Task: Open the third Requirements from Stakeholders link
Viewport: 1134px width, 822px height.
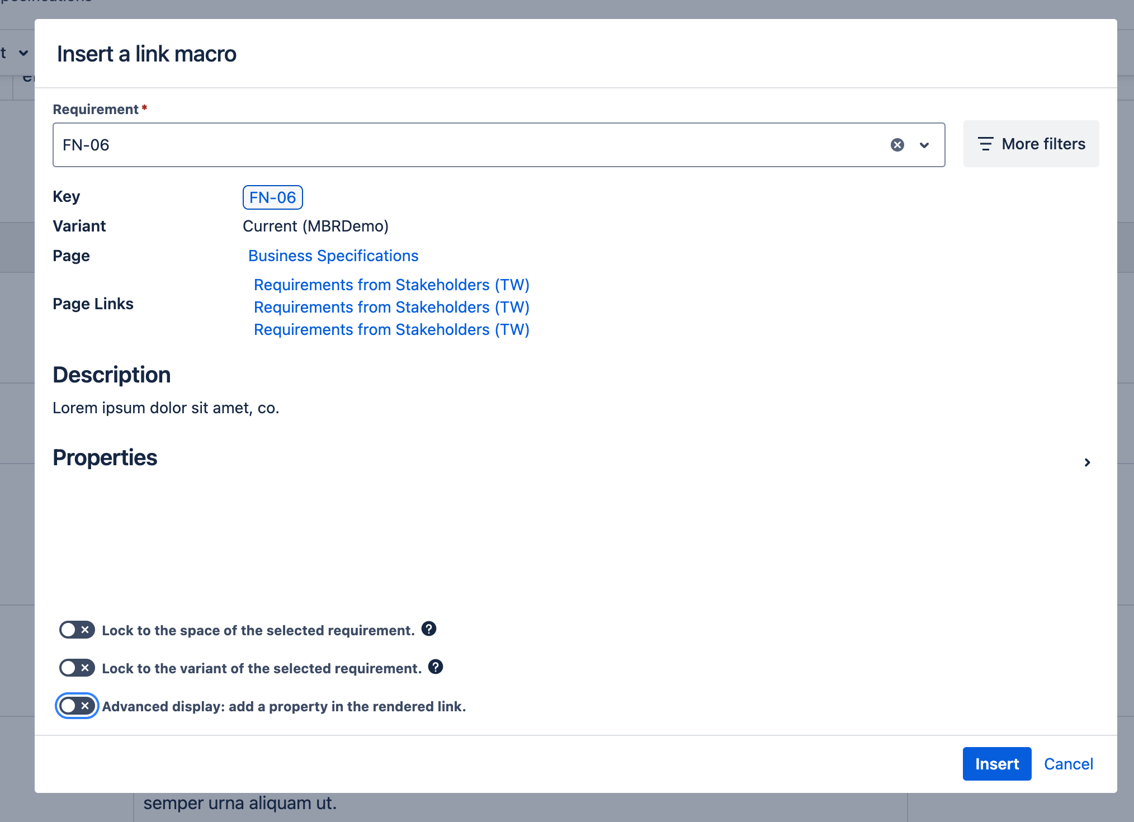Action: pyautogui.click(x=391, y=329)
